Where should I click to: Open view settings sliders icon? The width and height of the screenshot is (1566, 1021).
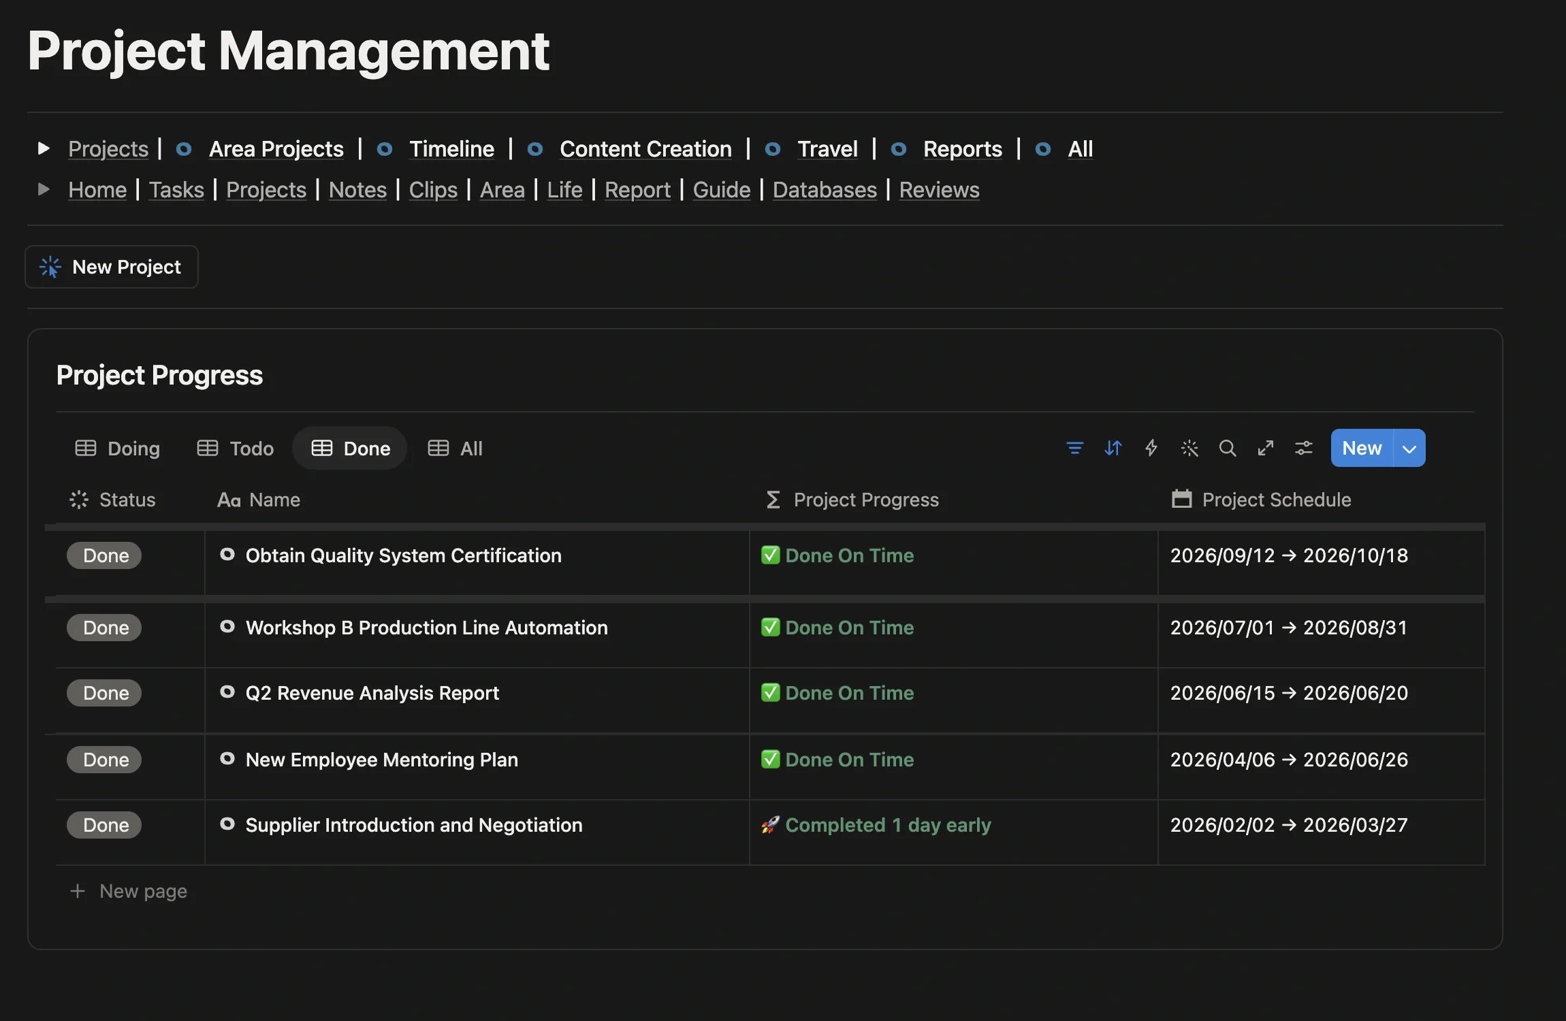[x=1303, y=448]
